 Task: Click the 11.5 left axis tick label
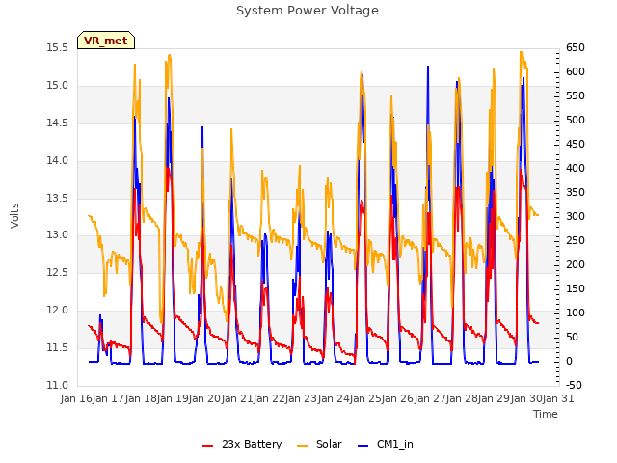pyautogui.click(x=57, y=347)
